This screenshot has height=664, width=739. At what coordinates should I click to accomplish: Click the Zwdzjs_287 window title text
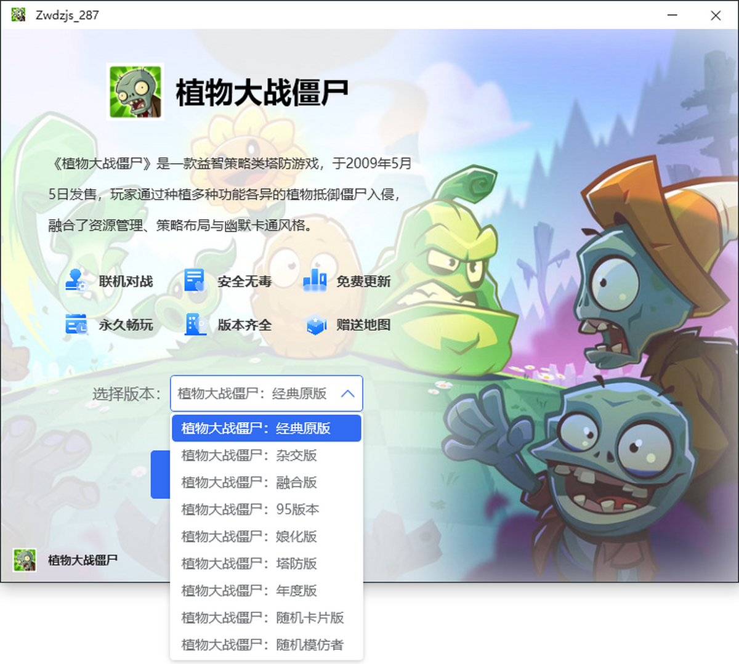67,15
